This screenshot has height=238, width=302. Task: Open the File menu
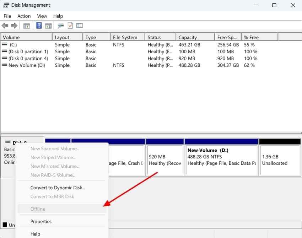click(x=7, y=16)
